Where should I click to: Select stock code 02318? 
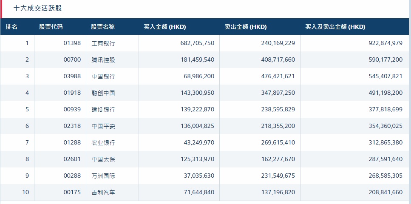[x=72, y=126]
